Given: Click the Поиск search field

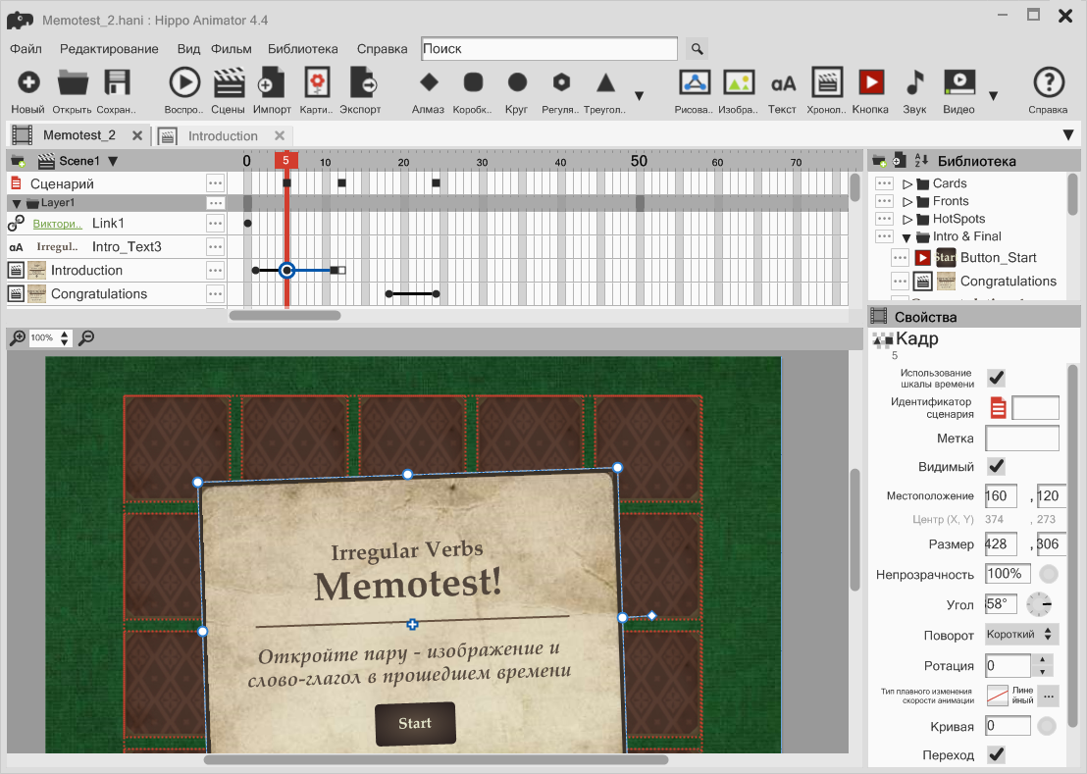Looking at the screenshot, I should [x=549, y=48].
